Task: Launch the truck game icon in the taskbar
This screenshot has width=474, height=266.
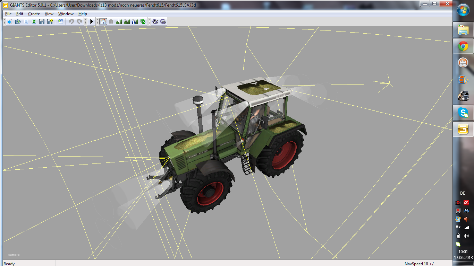Action: 463,96
